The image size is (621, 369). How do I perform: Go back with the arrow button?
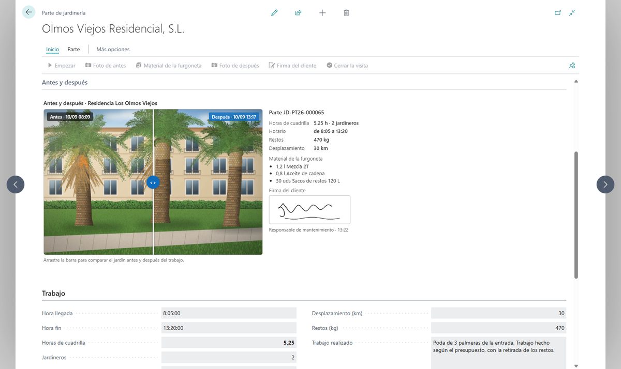pos(28,12)
